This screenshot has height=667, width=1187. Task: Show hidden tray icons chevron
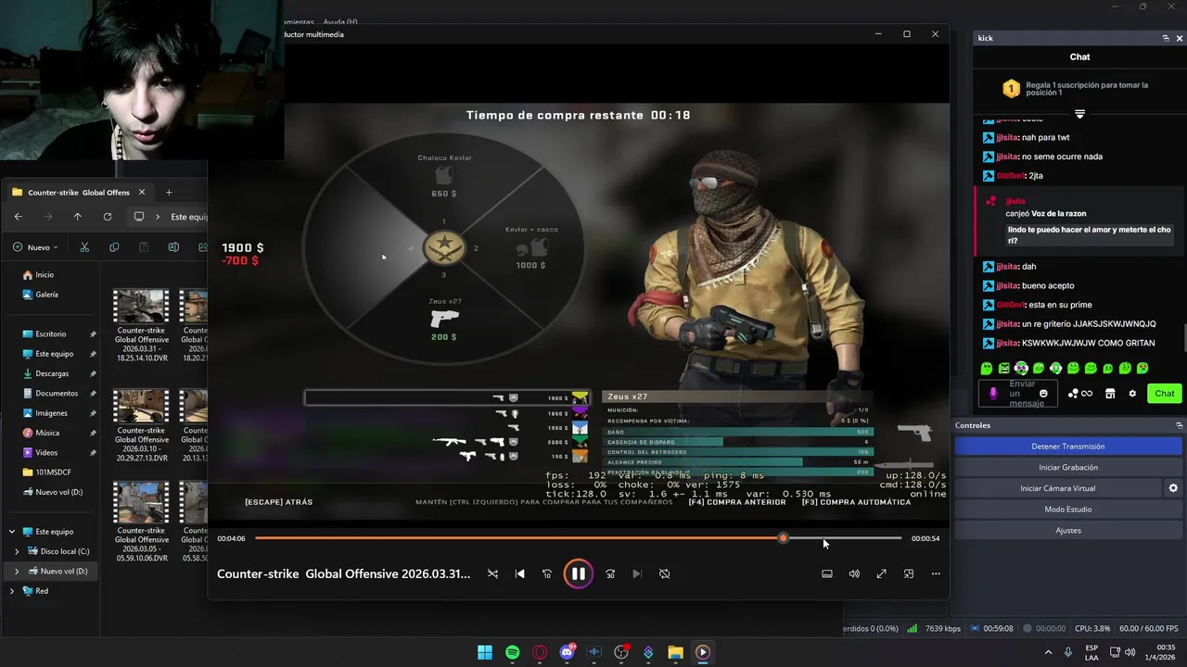(x=1048, y=652)
